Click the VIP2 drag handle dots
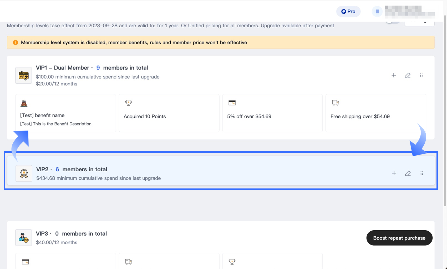447x269 pixels. [x=422, y=173]
